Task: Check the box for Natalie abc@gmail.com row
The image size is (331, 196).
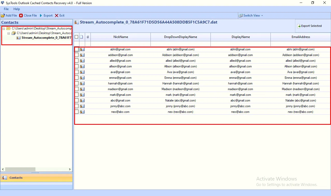Action: [x=77, y=100]
